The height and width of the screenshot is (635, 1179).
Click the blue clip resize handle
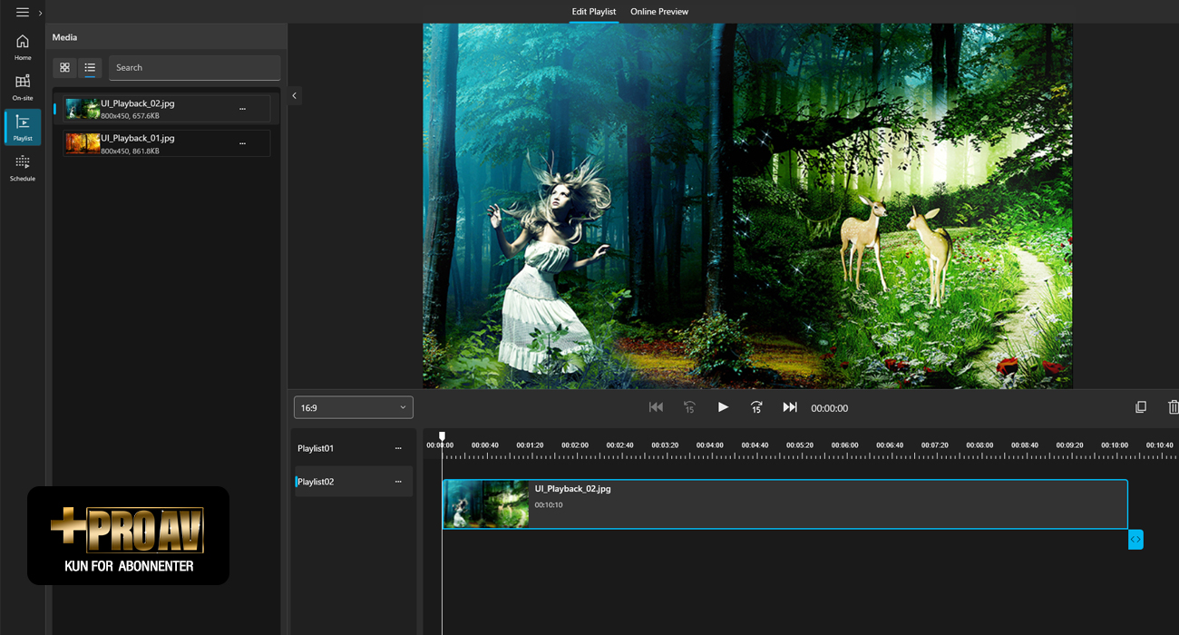pyautogui.click(x=1135, y=540)
